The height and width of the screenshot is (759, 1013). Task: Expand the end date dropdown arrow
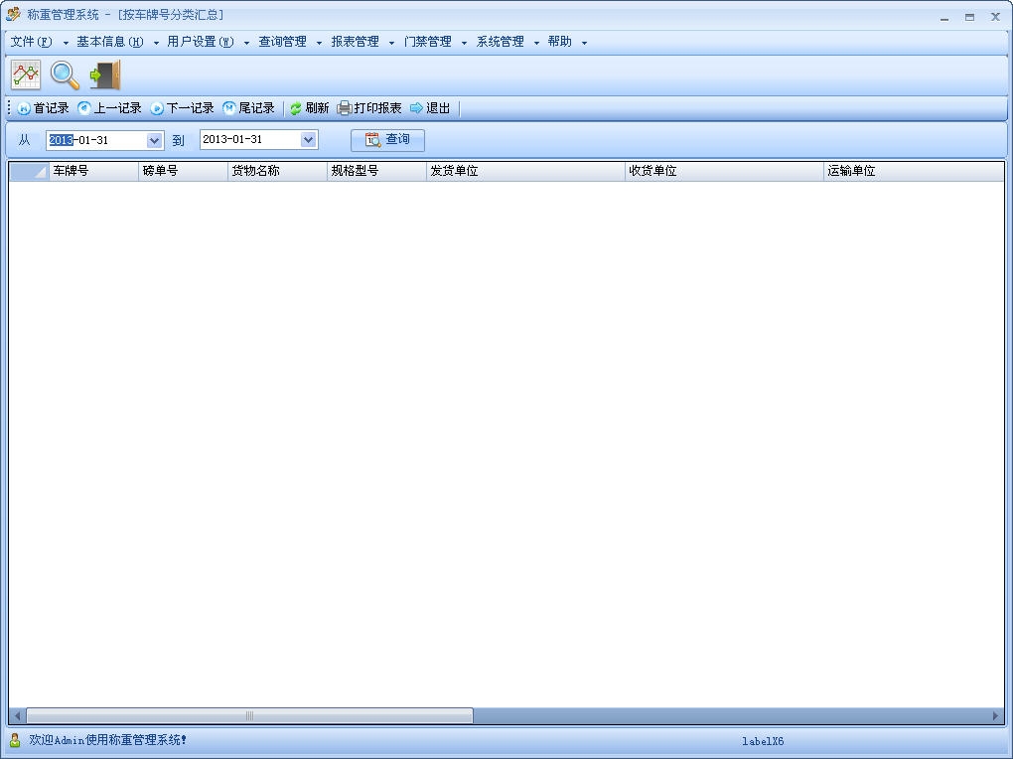pyautogui.click(x=309, y=140)
